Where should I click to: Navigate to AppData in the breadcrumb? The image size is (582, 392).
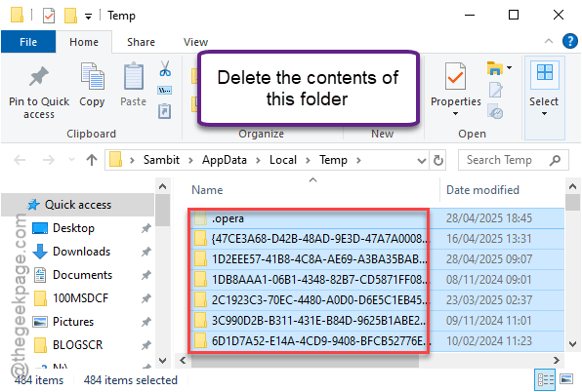[225, 160]
